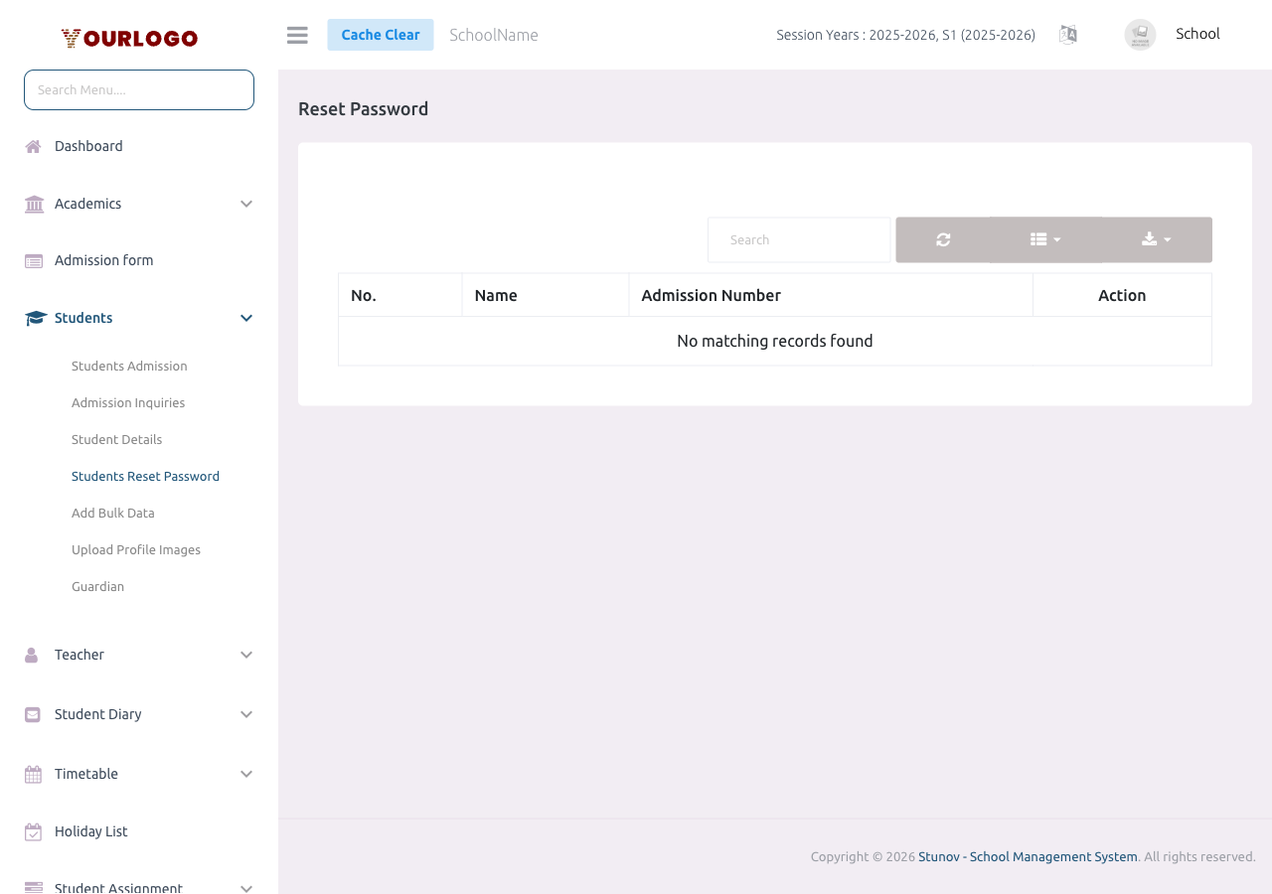Open the export download dropdown

[1155, 239]
